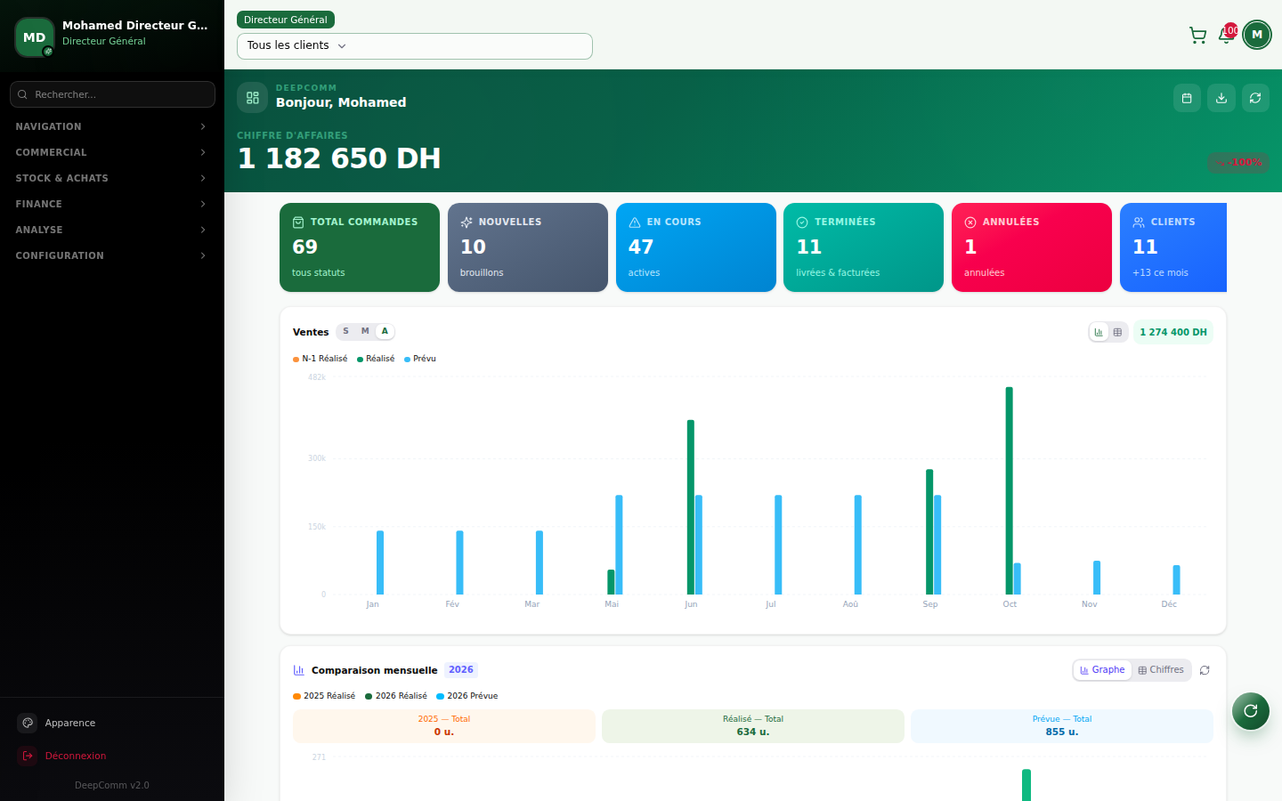
Task: Click the Total Commandes card icon
Action: pos(298,222)
